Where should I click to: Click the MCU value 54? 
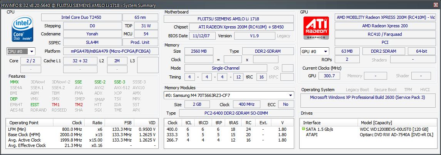click(x=146, y=34)
